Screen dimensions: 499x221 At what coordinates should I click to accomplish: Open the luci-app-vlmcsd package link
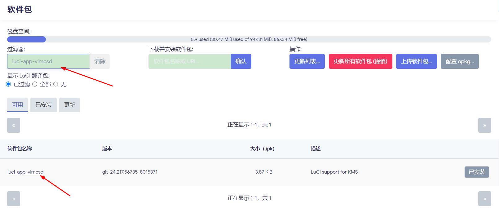(25, 172)
